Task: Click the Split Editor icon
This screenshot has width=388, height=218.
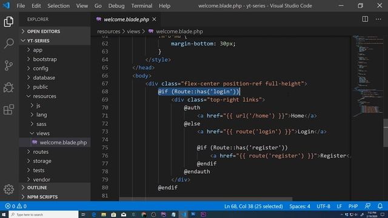Action: (365, 19)
